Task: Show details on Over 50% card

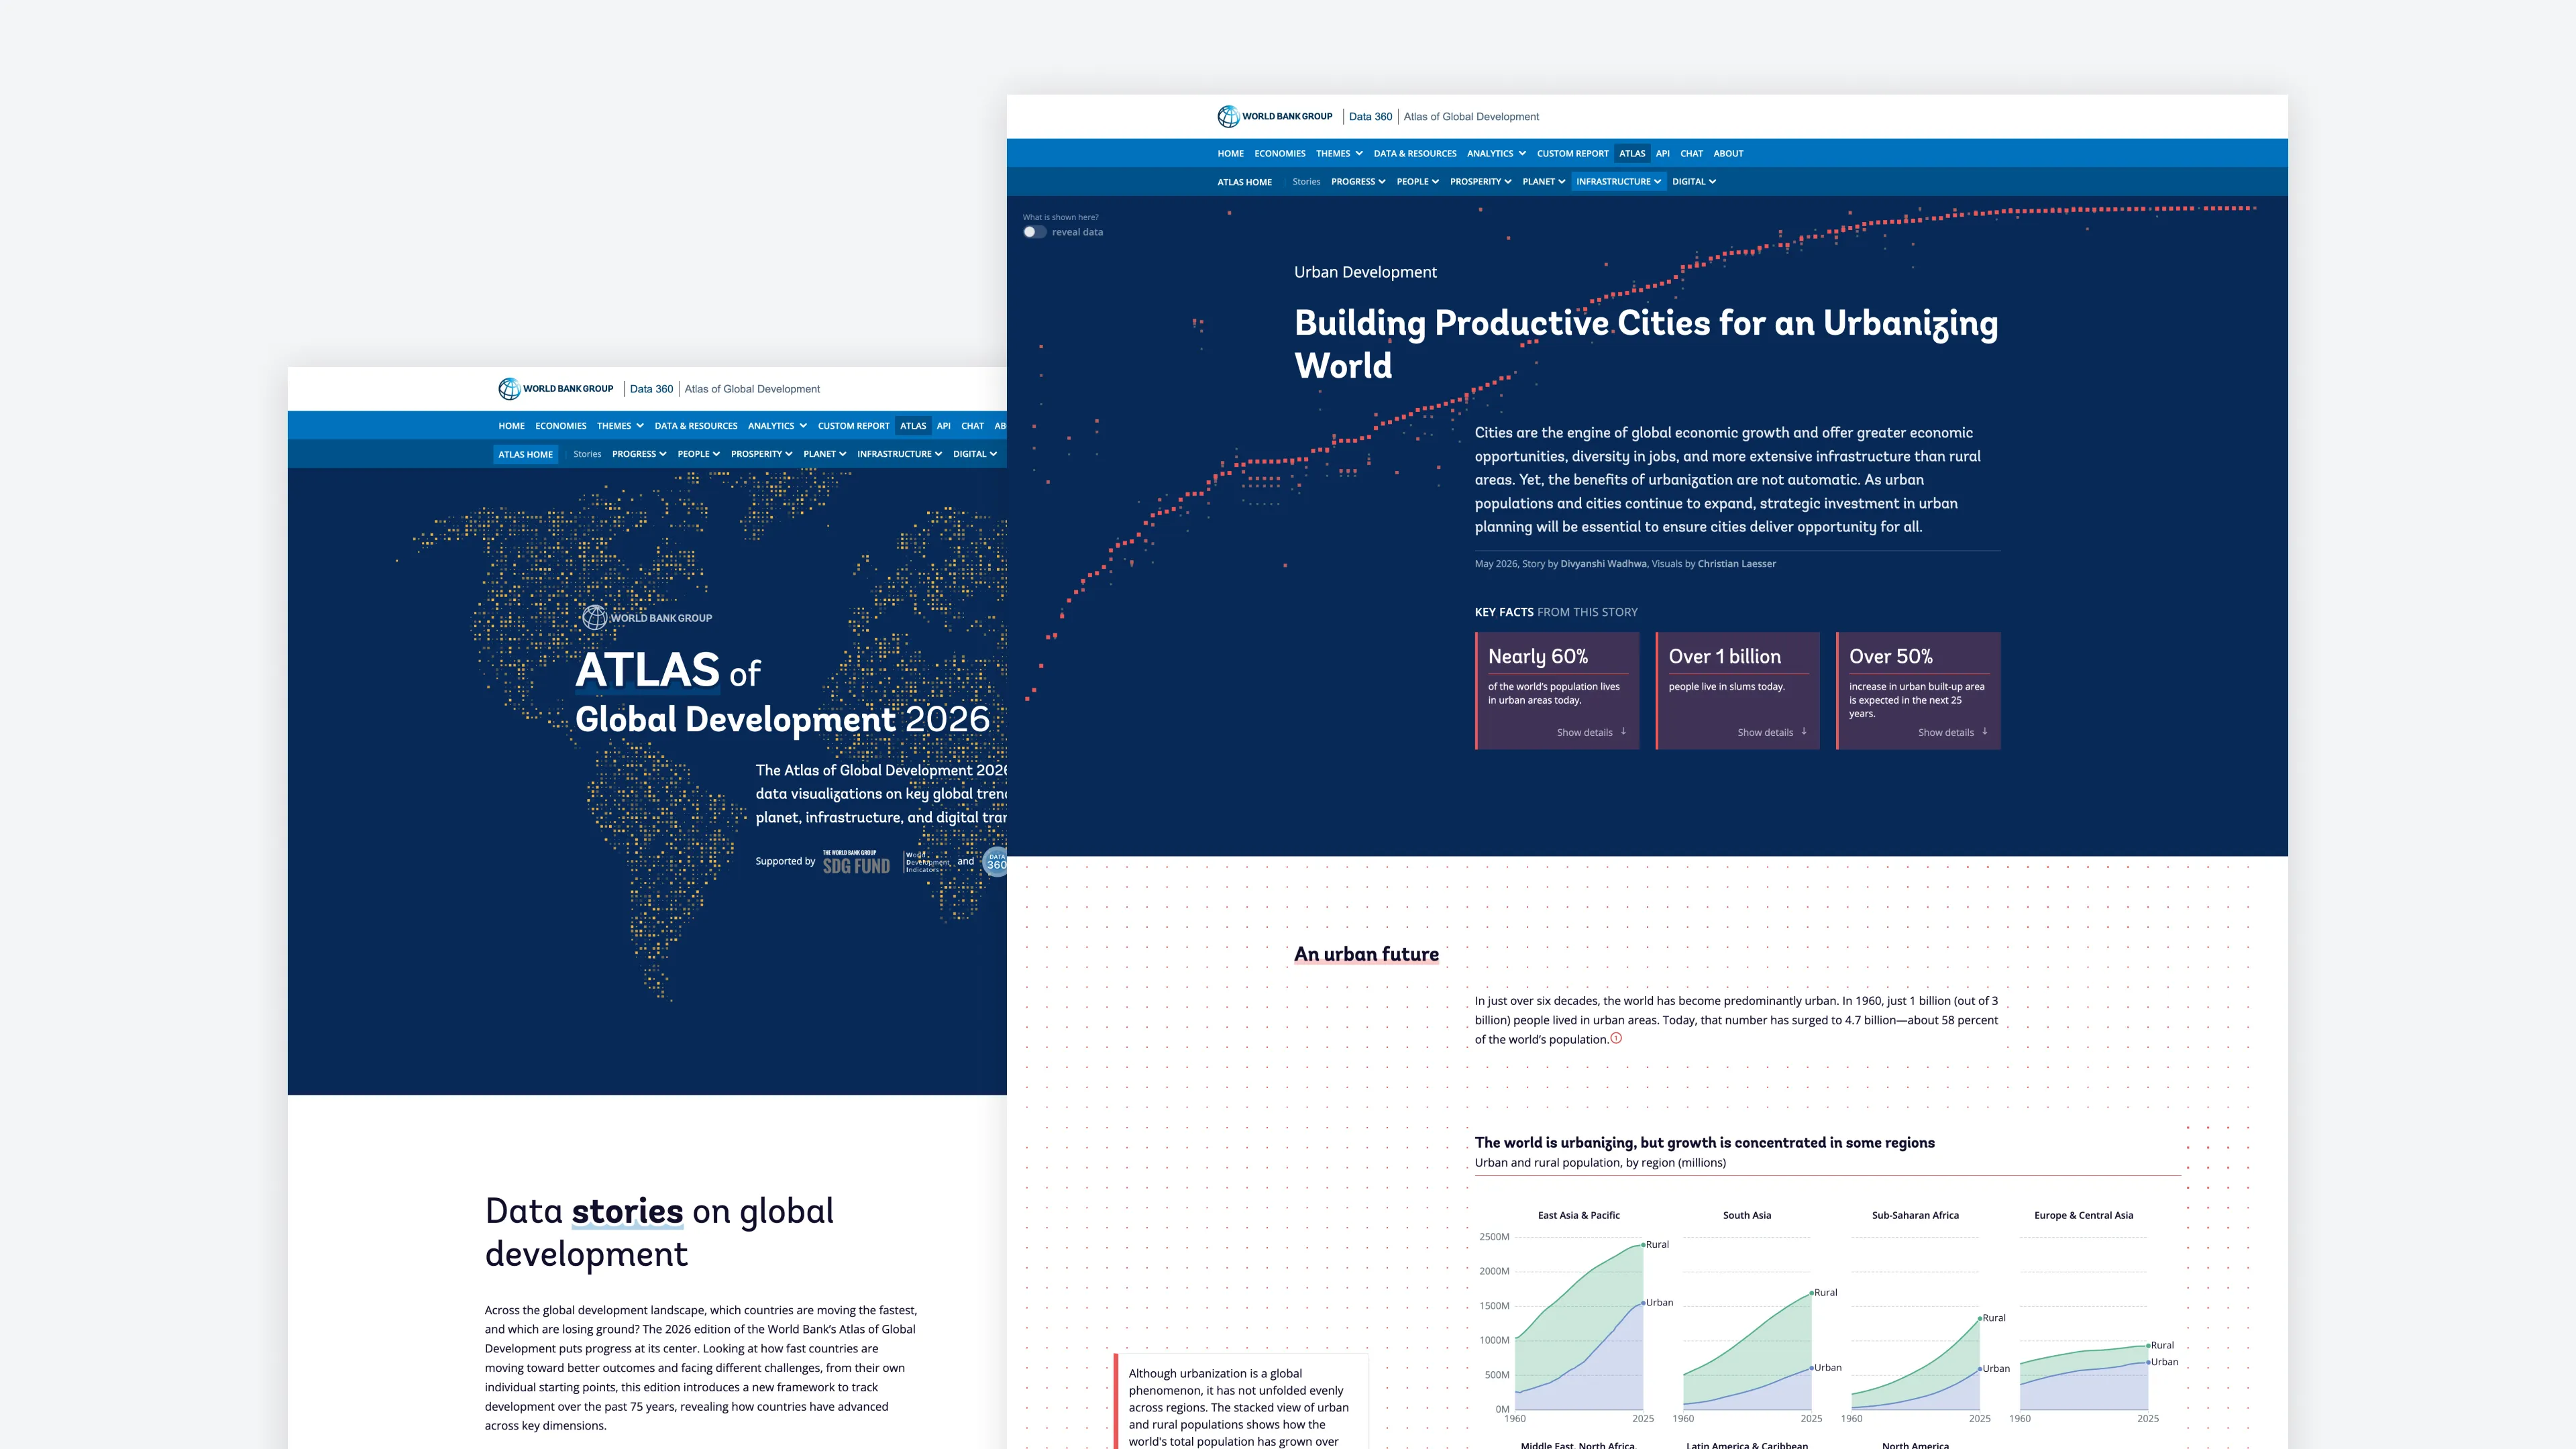Action: 1946,732
